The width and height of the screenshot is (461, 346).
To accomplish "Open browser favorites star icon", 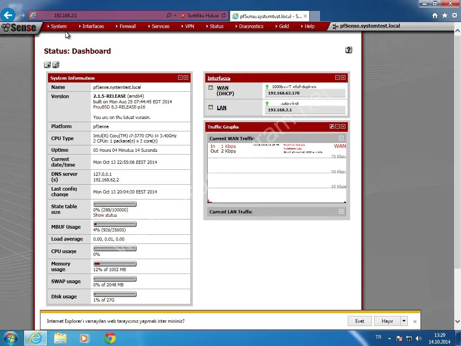I will [445, 15].
